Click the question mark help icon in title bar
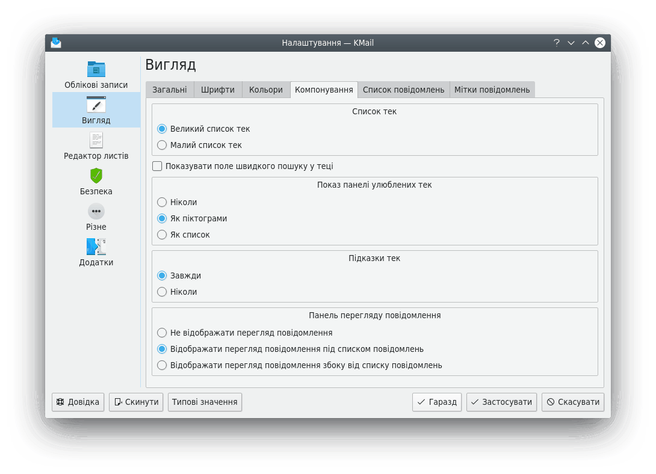Viewport: 656px width, 474px height. pyautogui.click(x=556, y=43)
